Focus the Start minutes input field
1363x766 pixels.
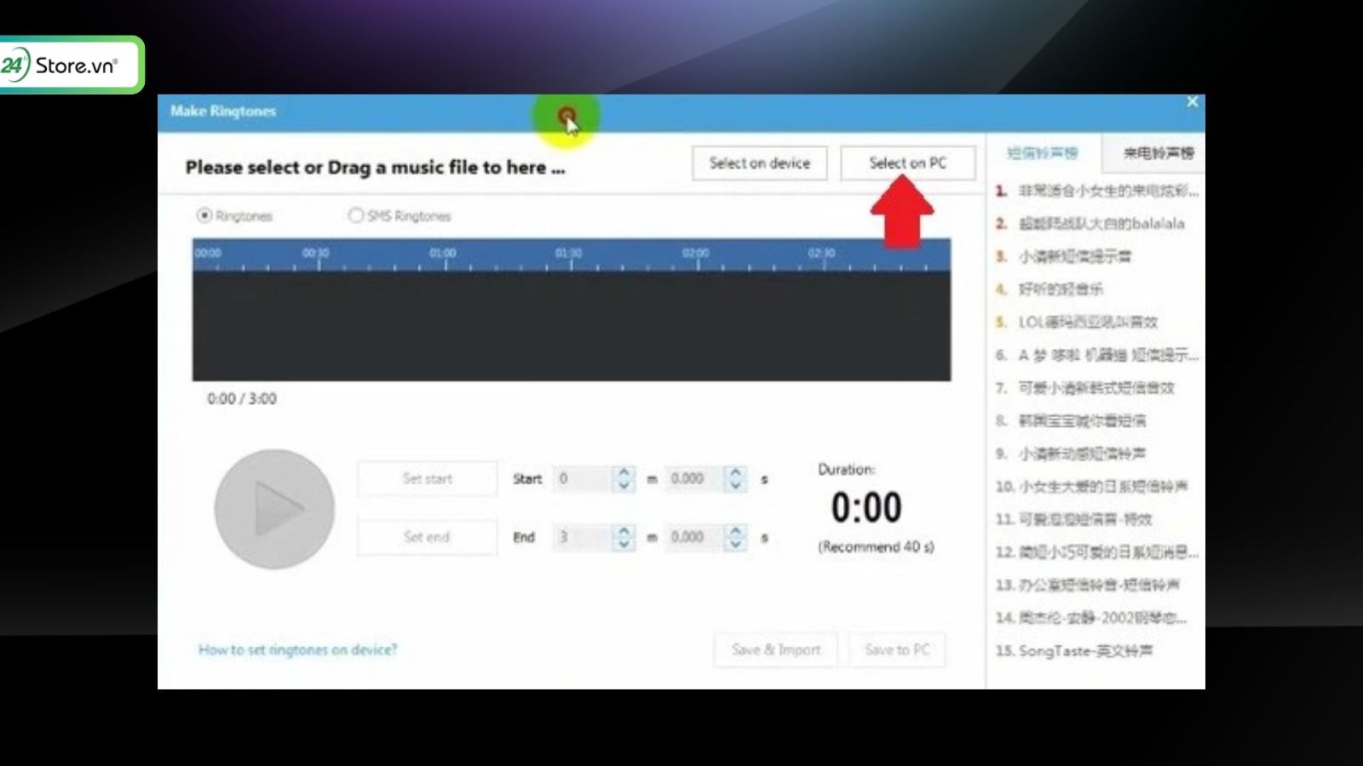click(x=584, y=479)
